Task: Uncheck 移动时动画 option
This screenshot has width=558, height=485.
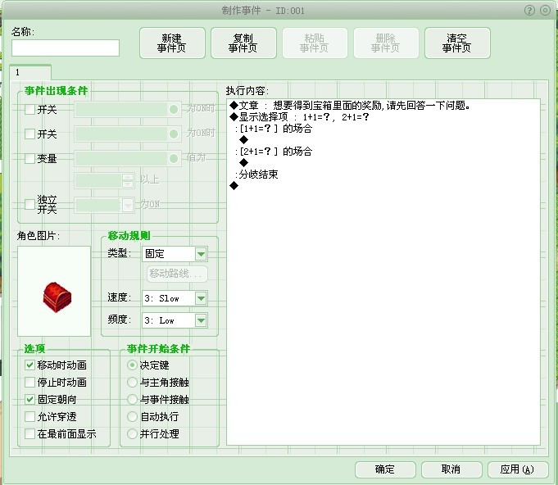Action: point(29,365)
